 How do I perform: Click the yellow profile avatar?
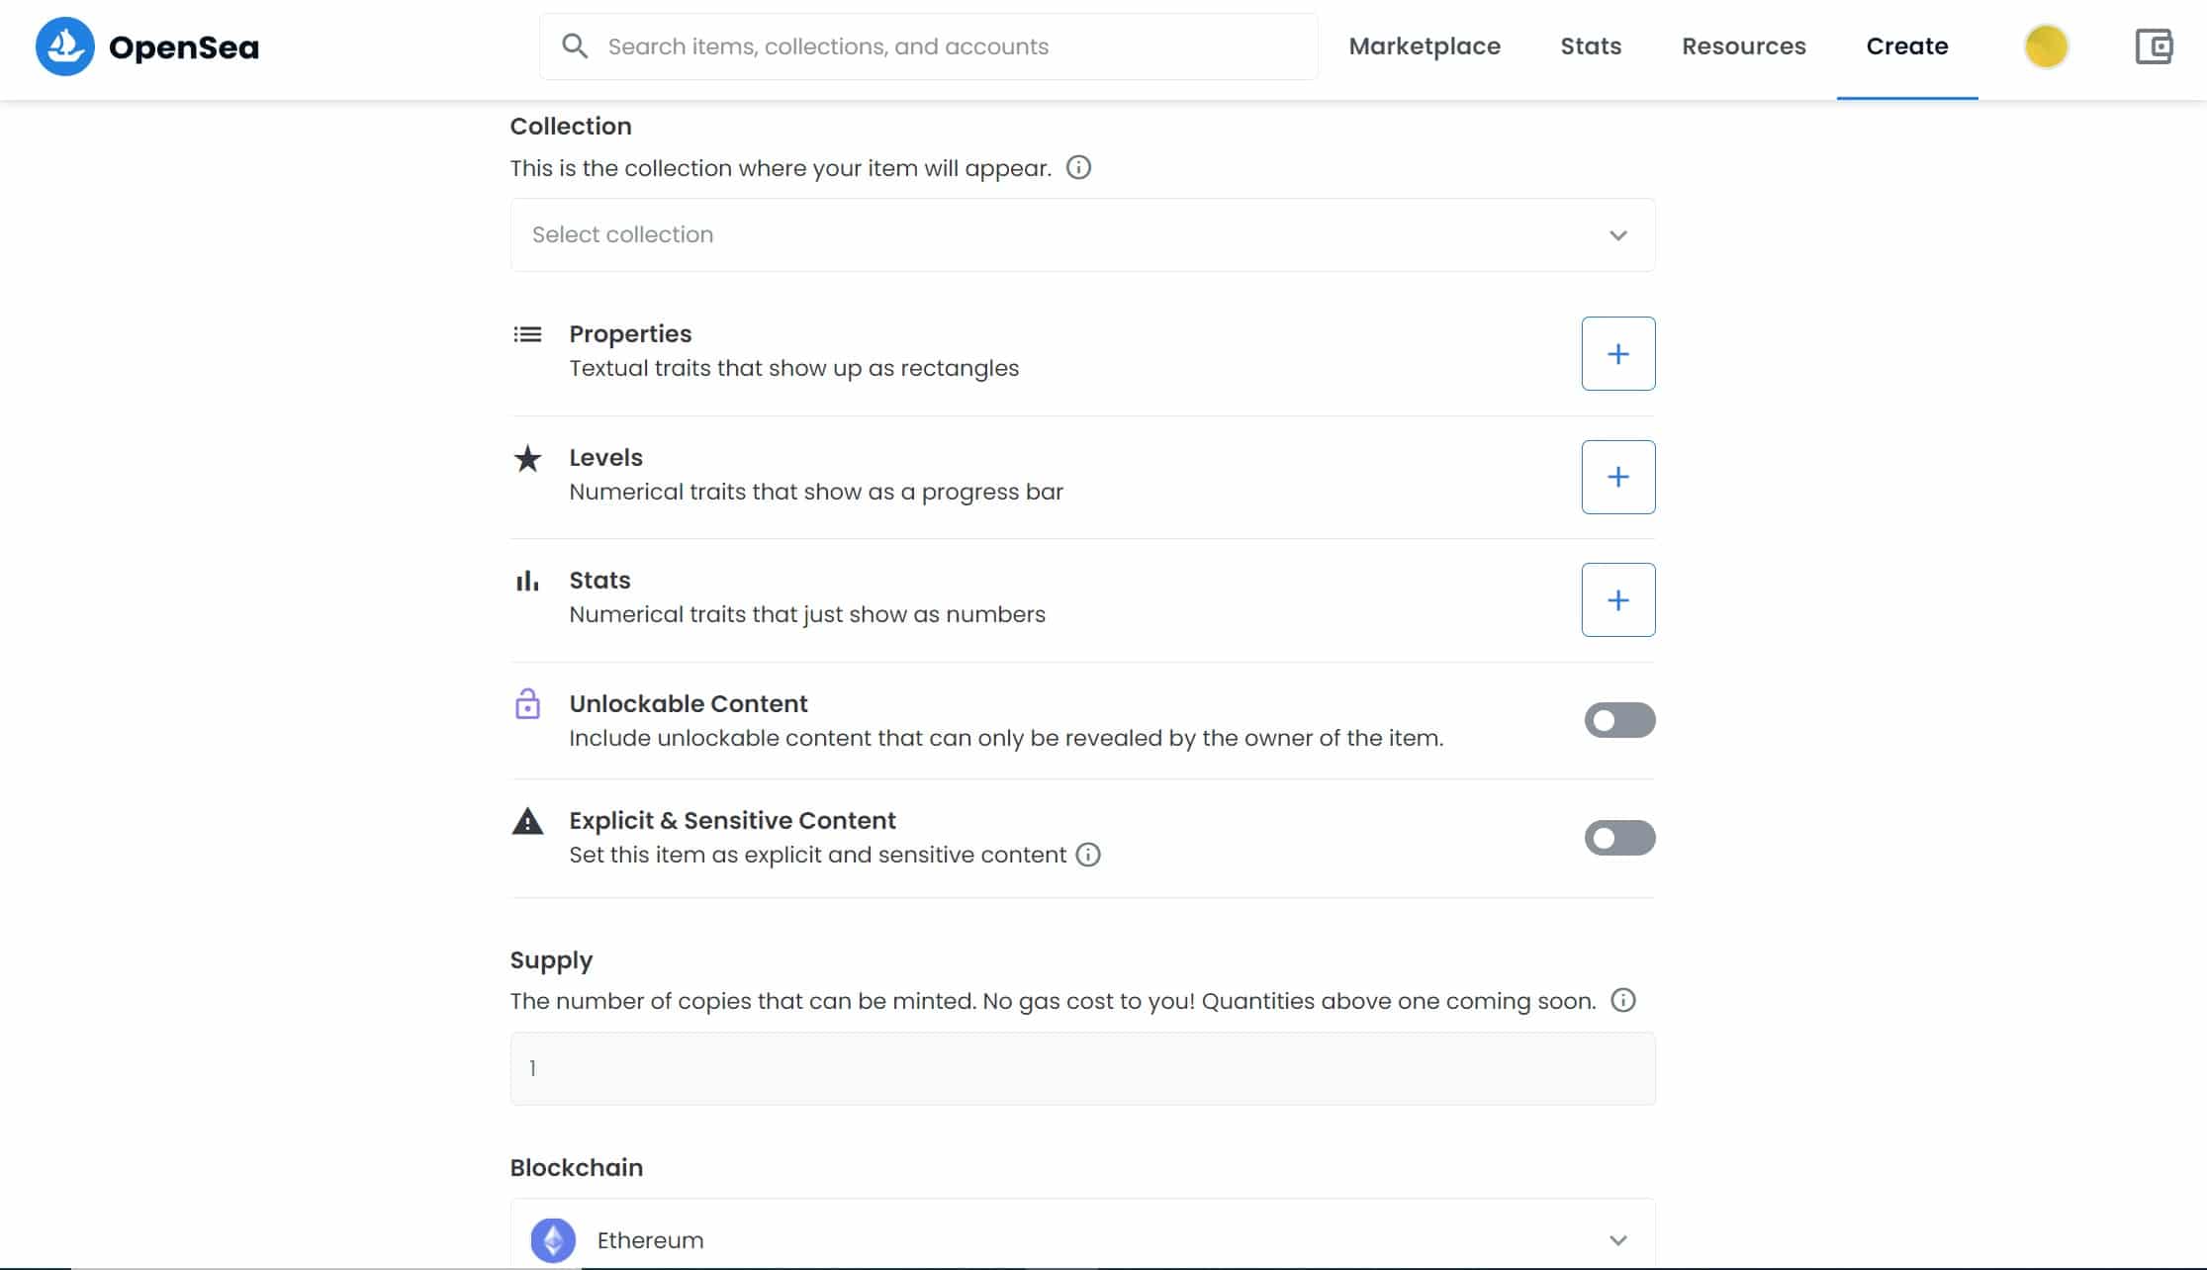point(2046,46)
